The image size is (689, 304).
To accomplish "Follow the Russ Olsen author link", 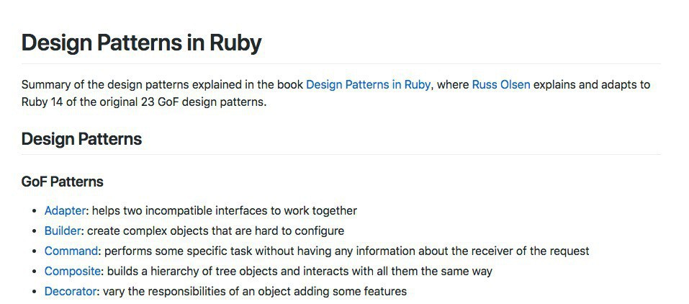I will (x=501, y=85).
